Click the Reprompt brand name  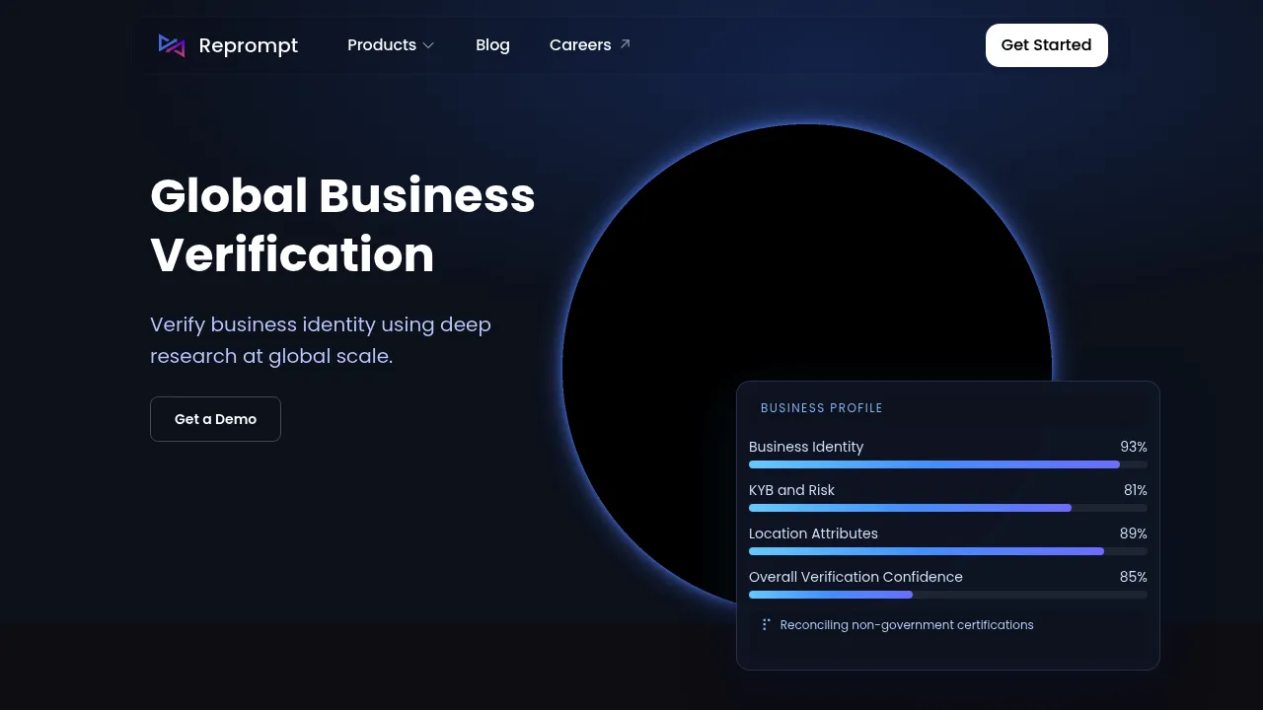(249, 45)
